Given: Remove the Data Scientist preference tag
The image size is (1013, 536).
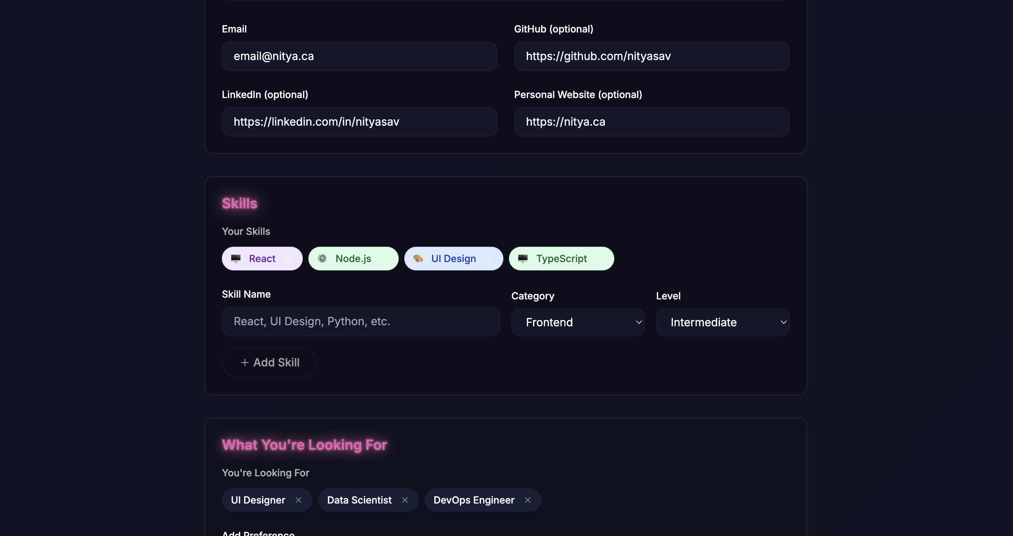Looking at the screenshot, I should point(405,500).
